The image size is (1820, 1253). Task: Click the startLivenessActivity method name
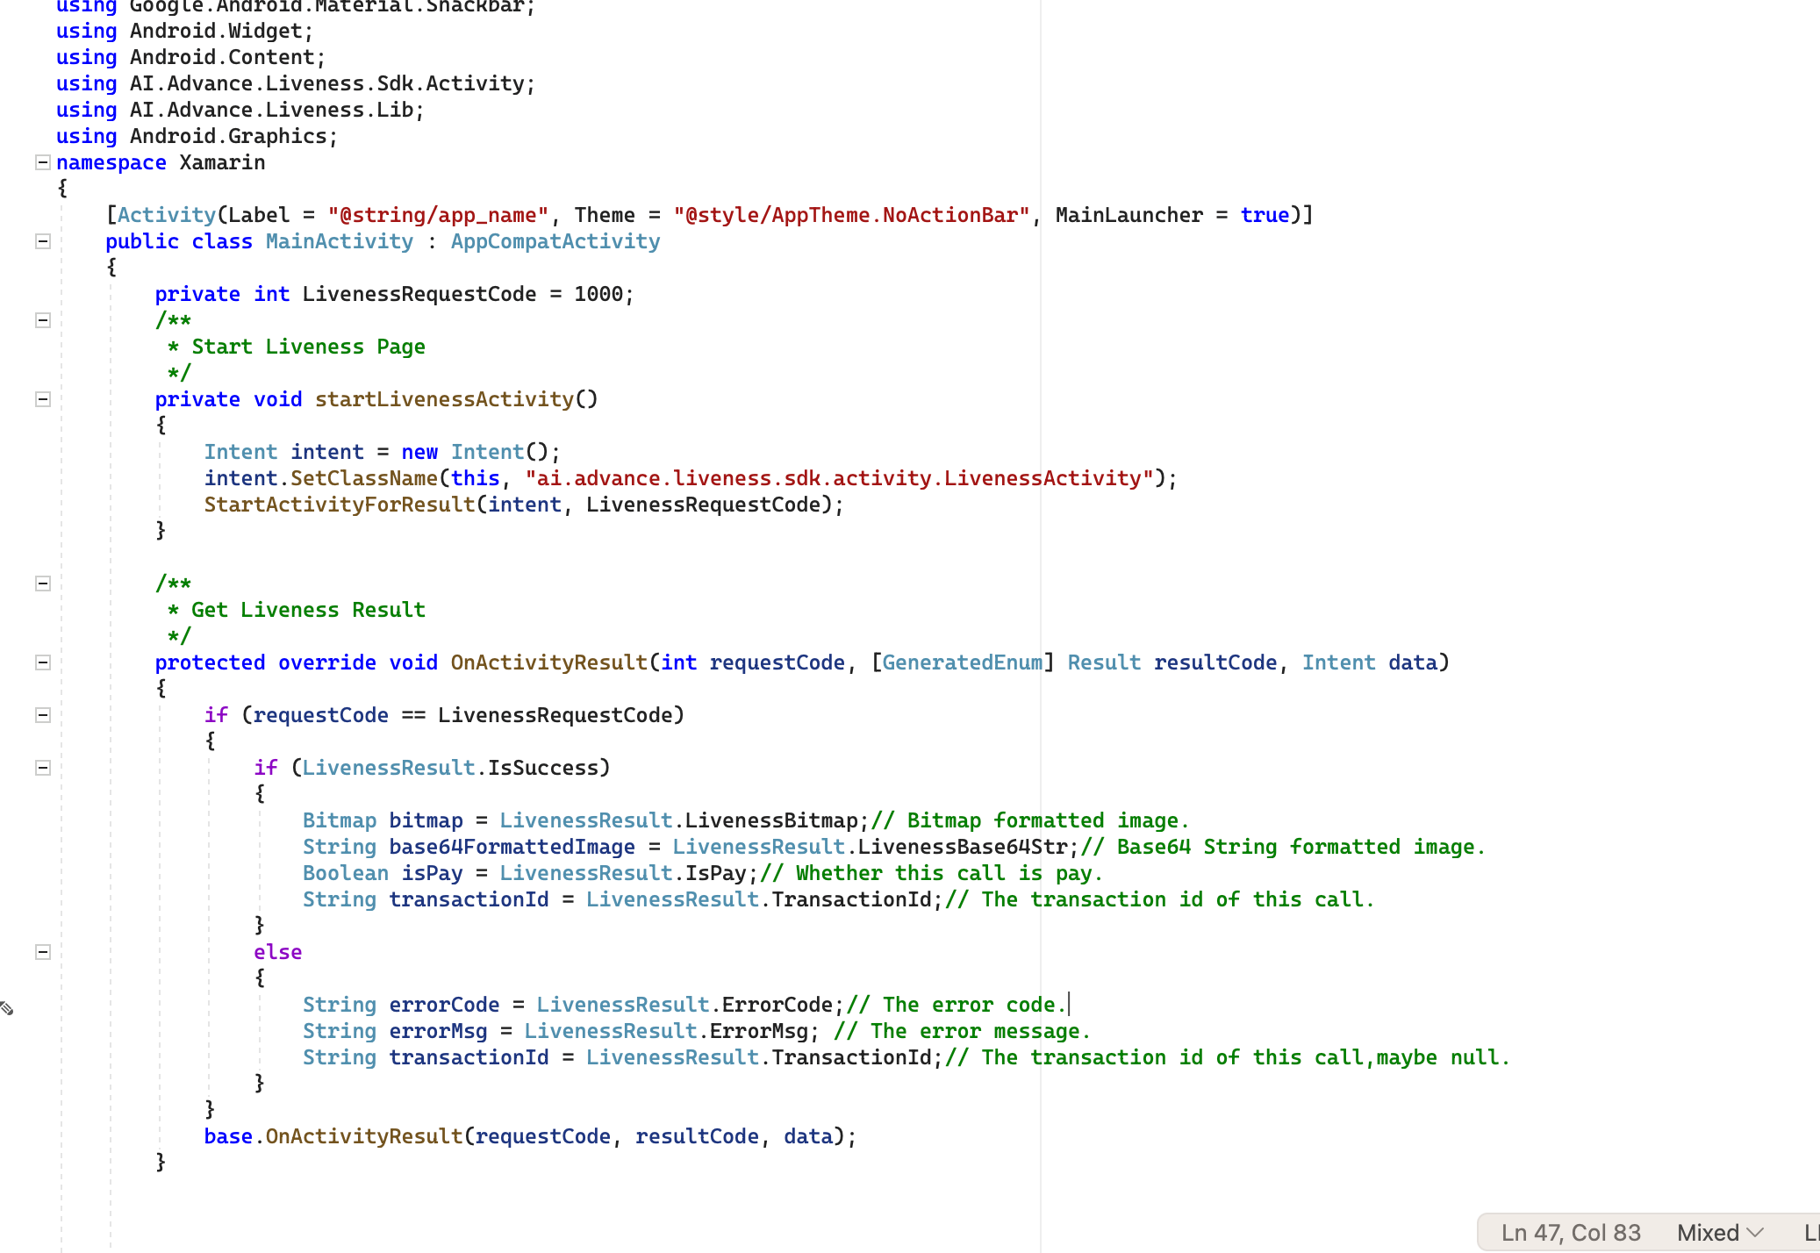pyautogui.click(x=444, y=399)
